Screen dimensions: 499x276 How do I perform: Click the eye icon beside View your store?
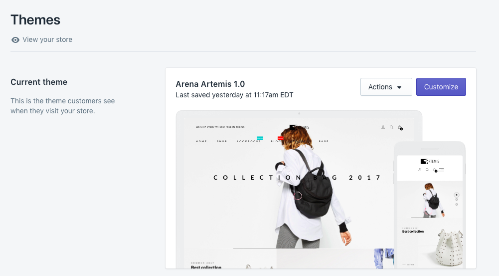pyautogui.click(x=15, y=40)
